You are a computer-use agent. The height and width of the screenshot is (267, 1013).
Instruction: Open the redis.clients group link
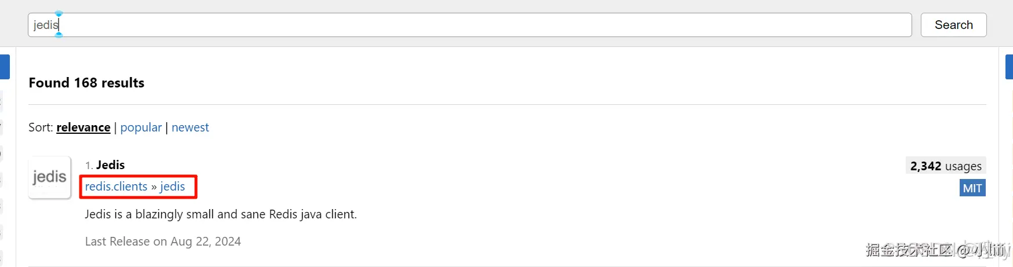click(x=116, y=186)
